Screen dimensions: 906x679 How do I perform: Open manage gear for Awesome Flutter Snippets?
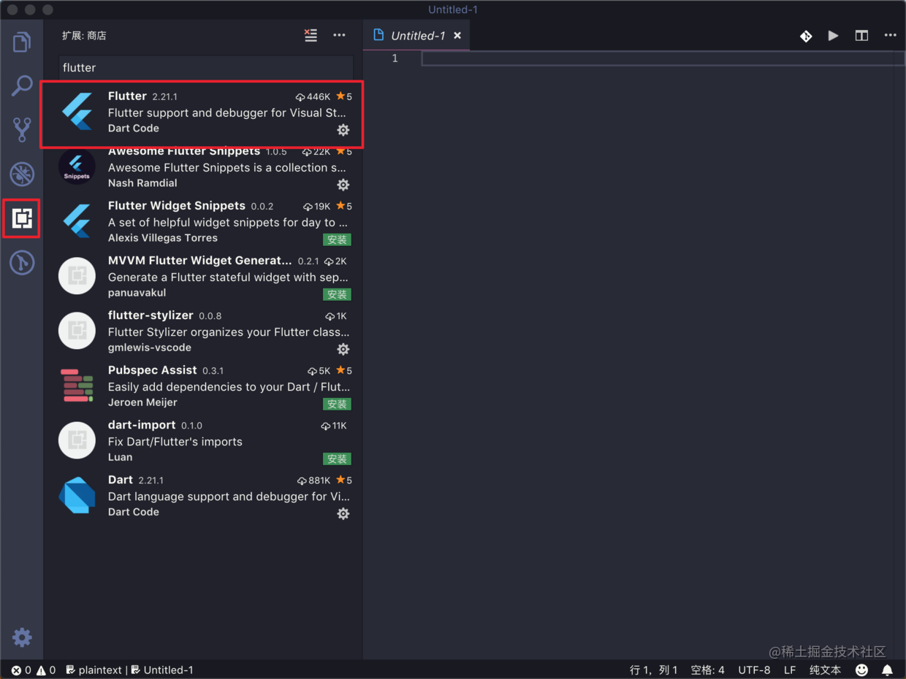click(343, 185)
